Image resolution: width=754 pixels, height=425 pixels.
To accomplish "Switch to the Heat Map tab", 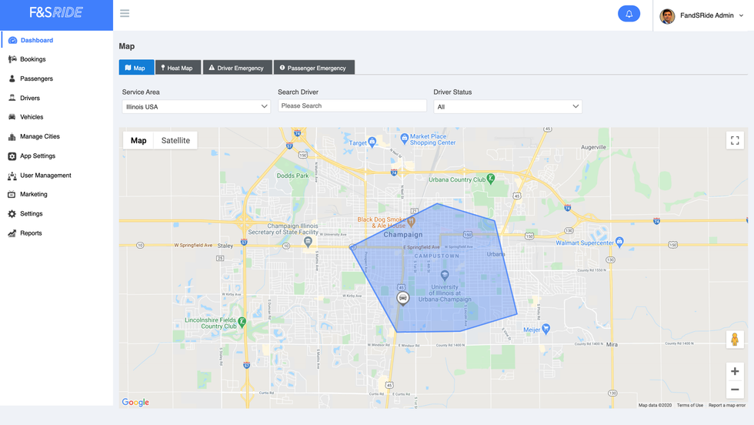I will pos(178,68).
